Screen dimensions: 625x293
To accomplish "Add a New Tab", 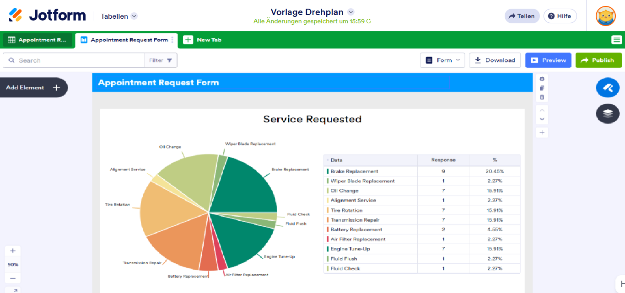I will point(203,40).
